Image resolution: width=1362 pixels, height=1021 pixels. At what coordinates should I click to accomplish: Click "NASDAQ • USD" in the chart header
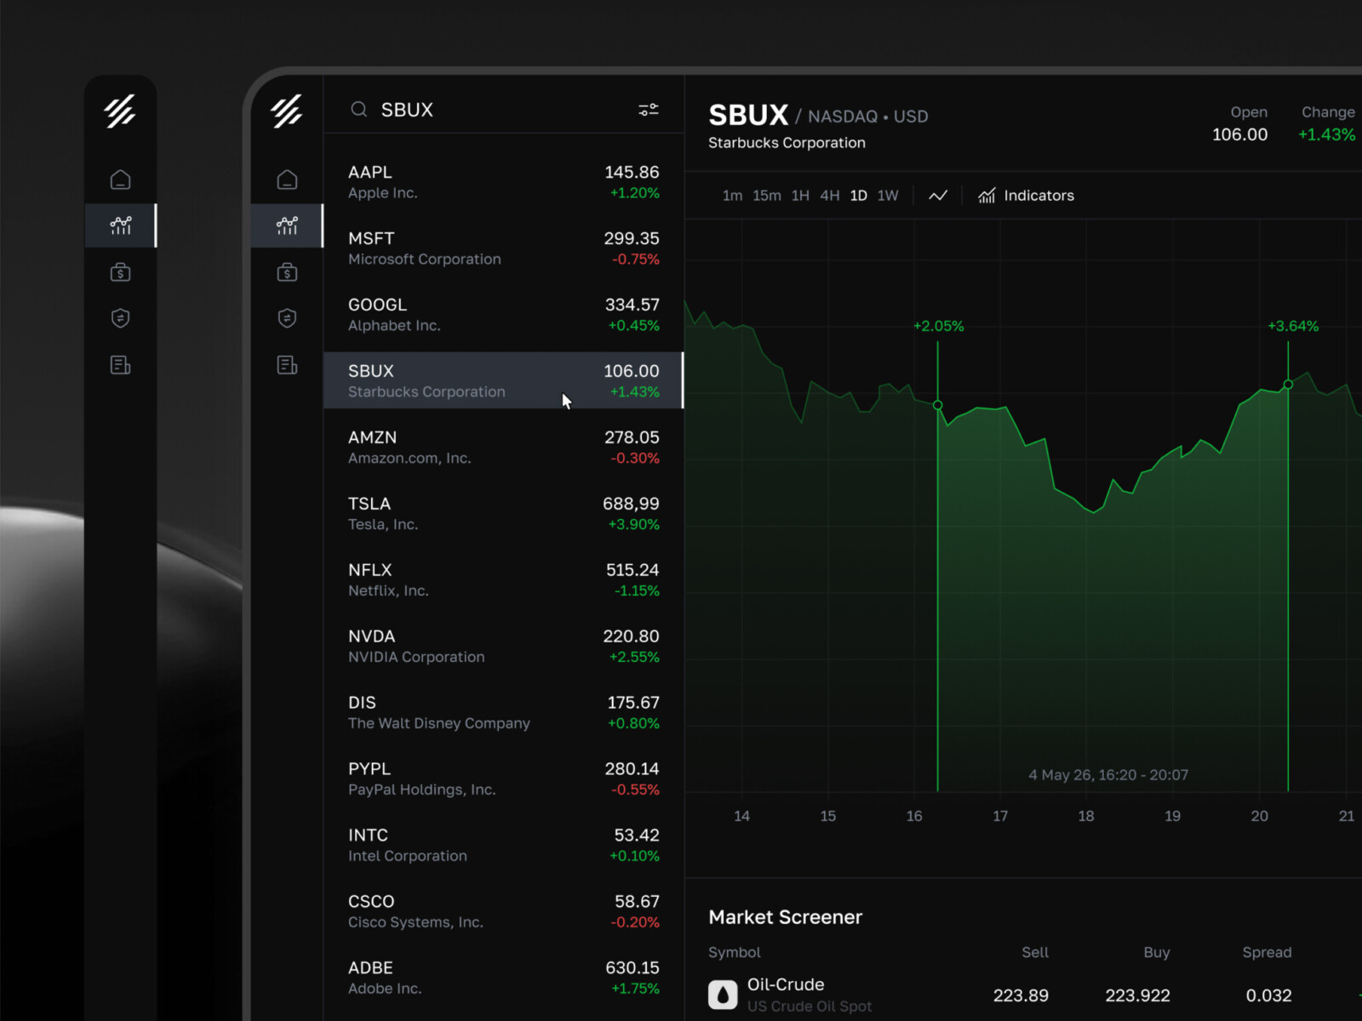pyautogui.click(x=867, y=117)
